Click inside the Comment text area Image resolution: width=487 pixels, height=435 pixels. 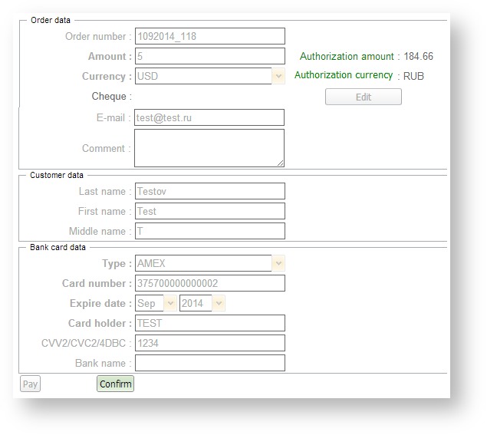[209, 148]
